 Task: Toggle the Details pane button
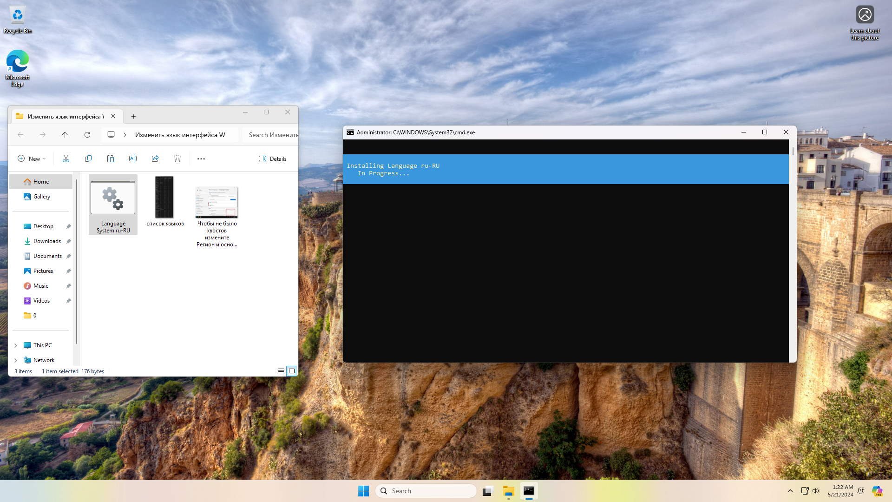pos(273,159)
